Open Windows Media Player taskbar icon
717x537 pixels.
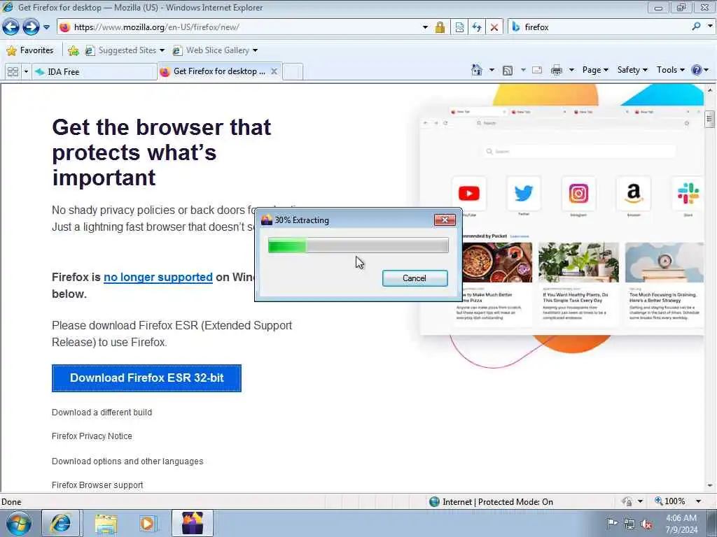tap(148, 524)
